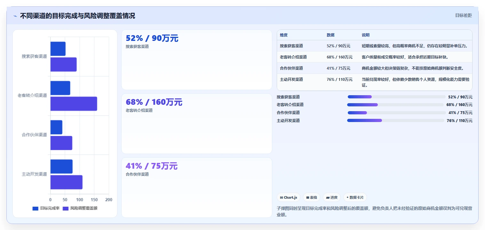The image size is (485, 230).
Task: Click the 200 x-axis tick label
Action: pos(109,200)
